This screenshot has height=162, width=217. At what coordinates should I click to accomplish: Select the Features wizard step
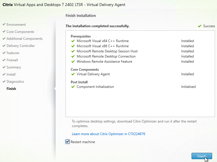[x=13, y=53]
